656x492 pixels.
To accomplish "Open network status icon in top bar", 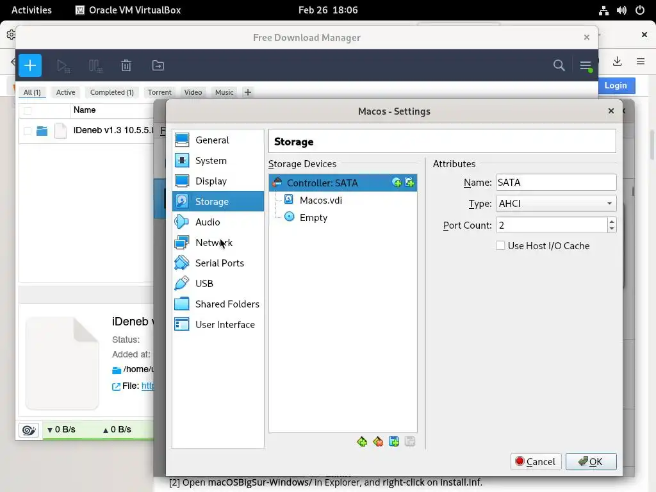I will point(603,10).
